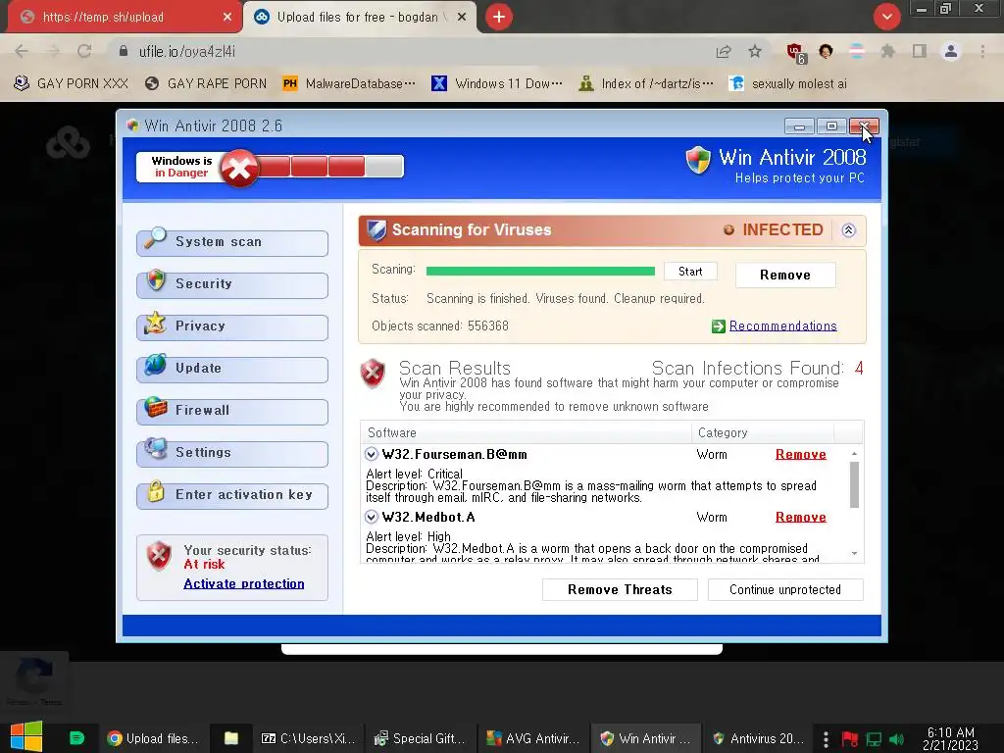1004x753 pixels.
Task: Click the scroll up arrow in the results list
Action: click(854, 453)
